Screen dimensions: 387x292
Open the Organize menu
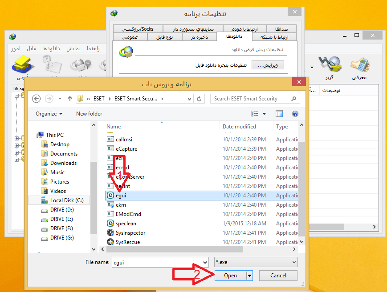click(49, 114)
